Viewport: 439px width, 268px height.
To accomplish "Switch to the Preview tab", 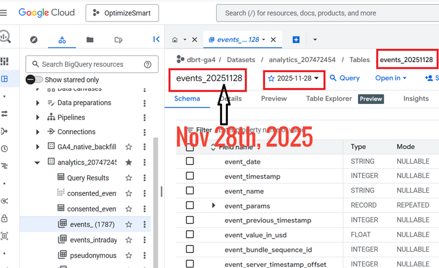I will (x=274, y=99).
